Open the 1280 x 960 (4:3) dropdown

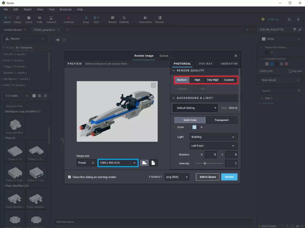click(x=118, y=163)
